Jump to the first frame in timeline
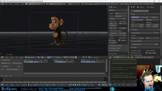Screen dimensions: 162x91 69,85
